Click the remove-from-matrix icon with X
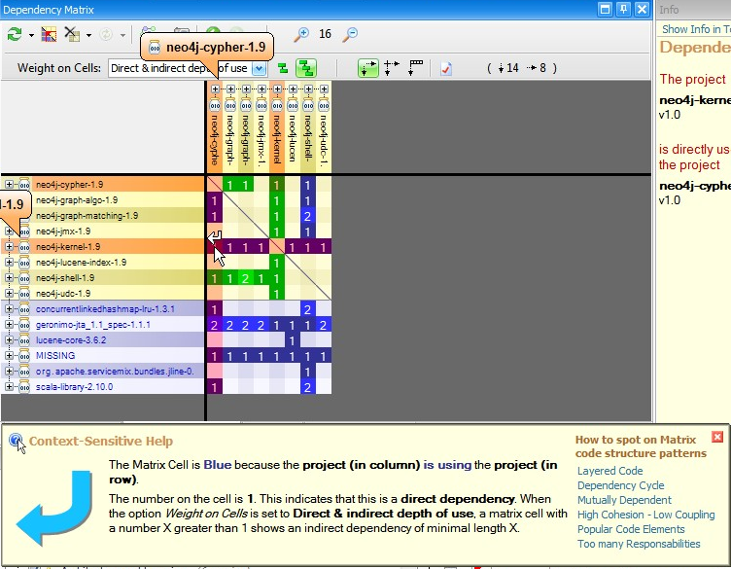The image size is (731, 569). click(x=72, y=34)
